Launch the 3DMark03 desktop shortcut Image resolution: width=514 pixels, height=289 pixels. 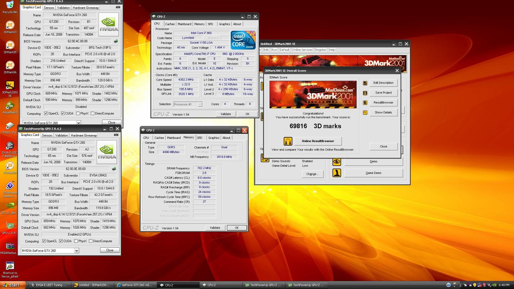[x=10, y=27]
